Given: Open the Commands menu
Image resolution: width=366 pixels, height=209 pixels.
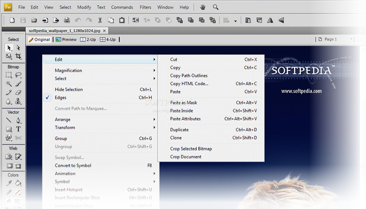Looking at the screenshot, I should (122, 7).
